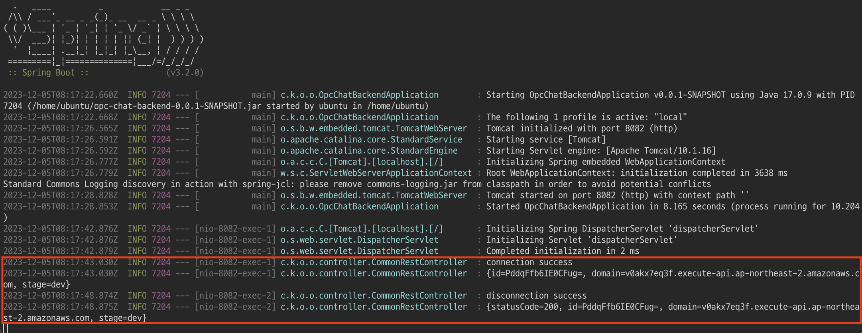Click timestamp 2023-12-05T08:17:26.591Z
The height and width of the screenshot is (333, 862).
tap(61, 139)
